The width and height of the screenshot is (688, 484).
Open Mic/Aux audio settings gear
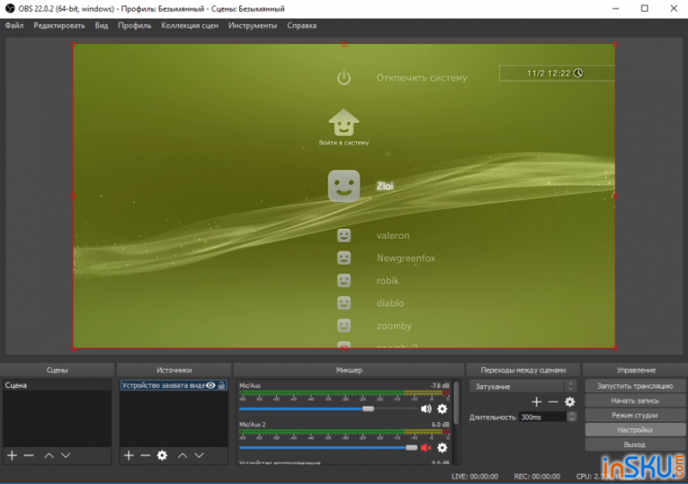(x=442, y=409)
